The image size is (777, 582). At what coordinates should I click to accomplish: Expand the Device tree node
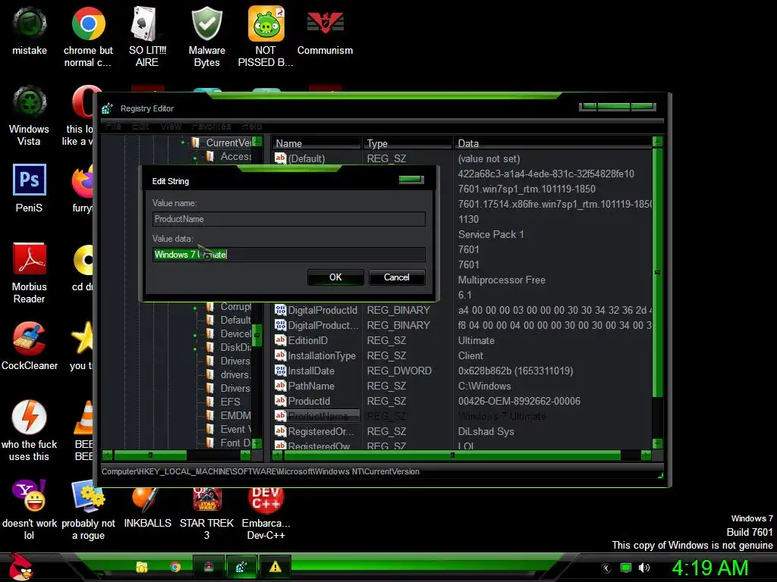pyautogui.click(x=195, y=335)
